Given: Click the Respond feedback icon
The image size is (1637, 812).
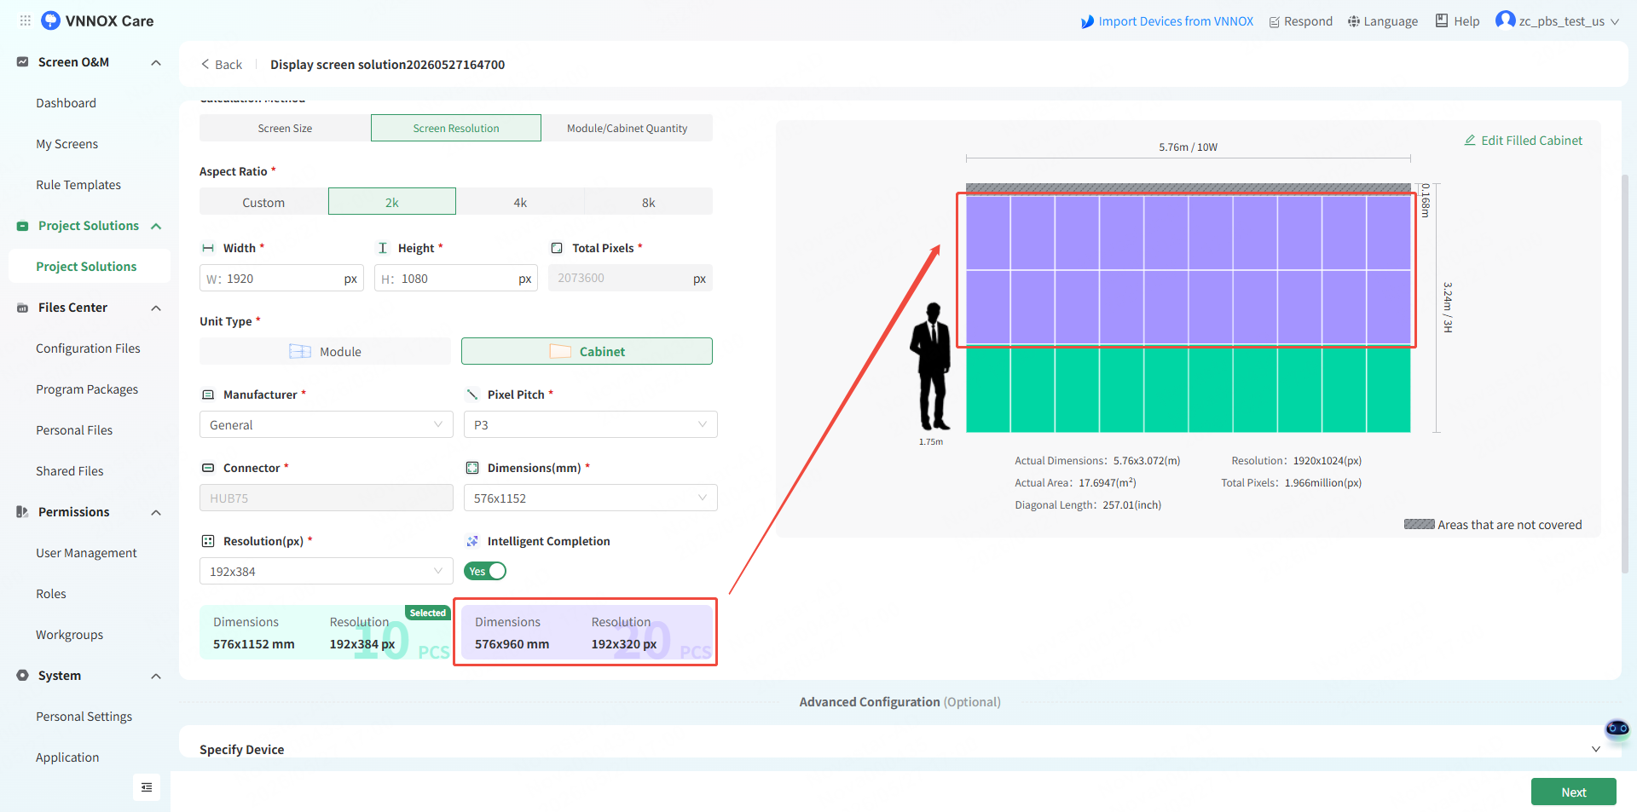Looking at the screenshot, I should tap(1275, 22).
